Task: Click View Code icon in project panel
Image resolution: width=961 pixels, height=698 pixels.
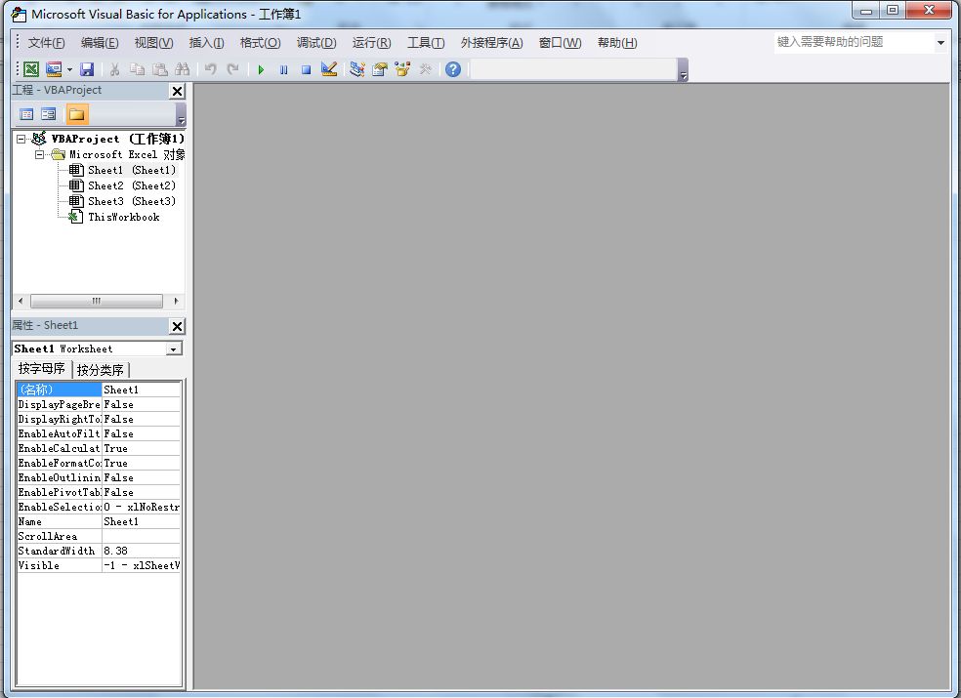Action: (x=26, y=114)
